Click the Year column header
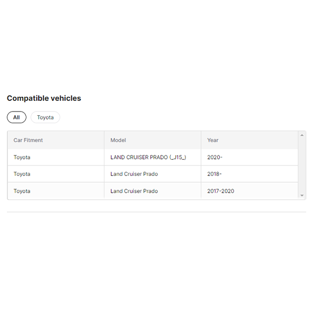This screenshot has width=317, height=317. (213, 140)
